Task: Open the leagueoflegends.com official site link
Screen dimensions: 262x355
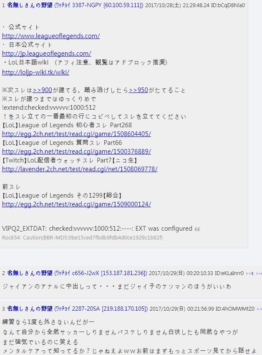Action: coord(51,36)
